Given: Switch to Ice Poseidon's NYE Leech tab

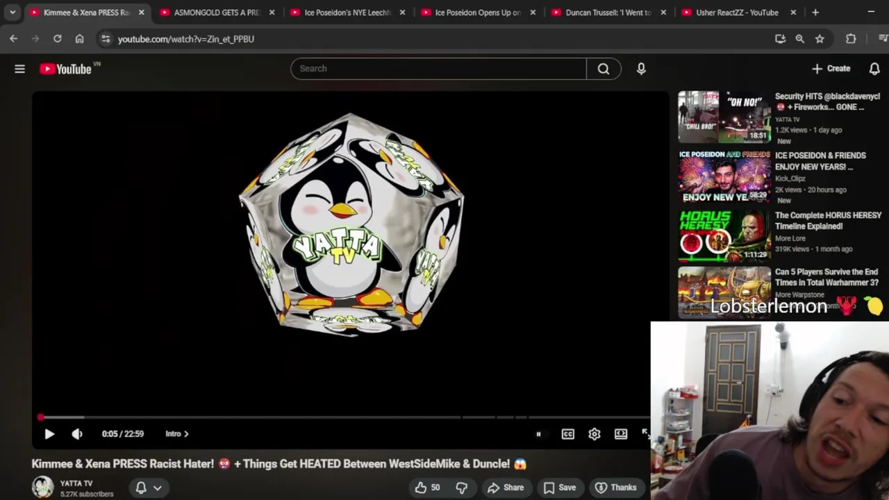Looking at the screenshot, I should 348,12.
